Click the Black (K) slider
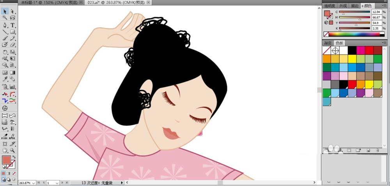Viewport: 390px width, 186px height. 355,28
